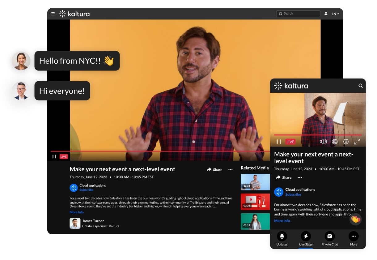
Task: Click the Share button on the main event page
Action: tap(214, 170)
